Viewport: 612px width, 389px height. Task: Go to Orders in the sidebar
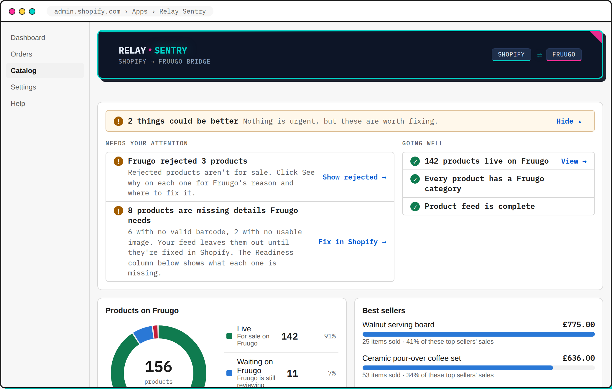pos(45,54)
